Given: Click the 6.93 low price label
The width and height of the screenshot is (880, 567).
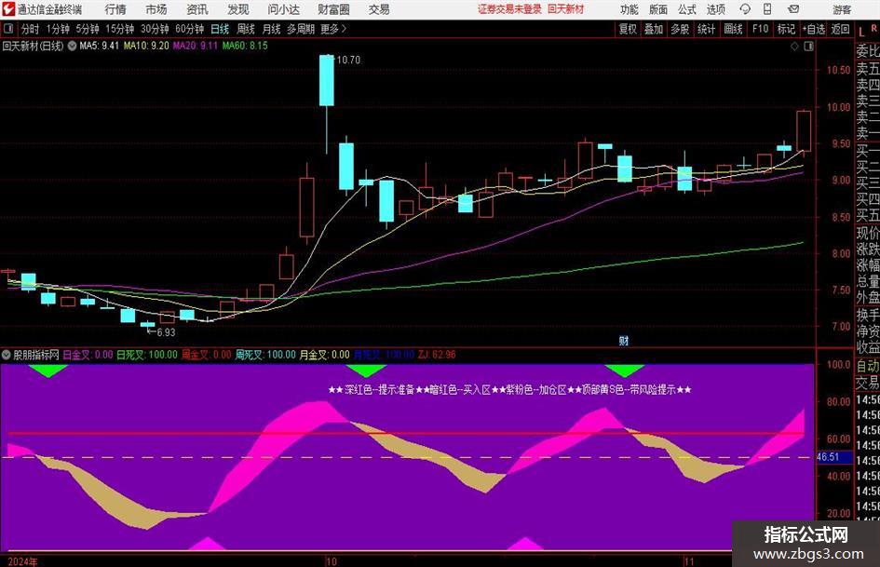Looking at the screenshot, I should pos(166,331).
